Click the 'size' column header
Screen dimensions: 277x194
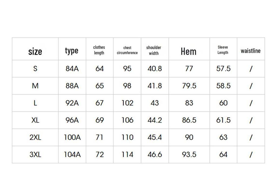35,51
